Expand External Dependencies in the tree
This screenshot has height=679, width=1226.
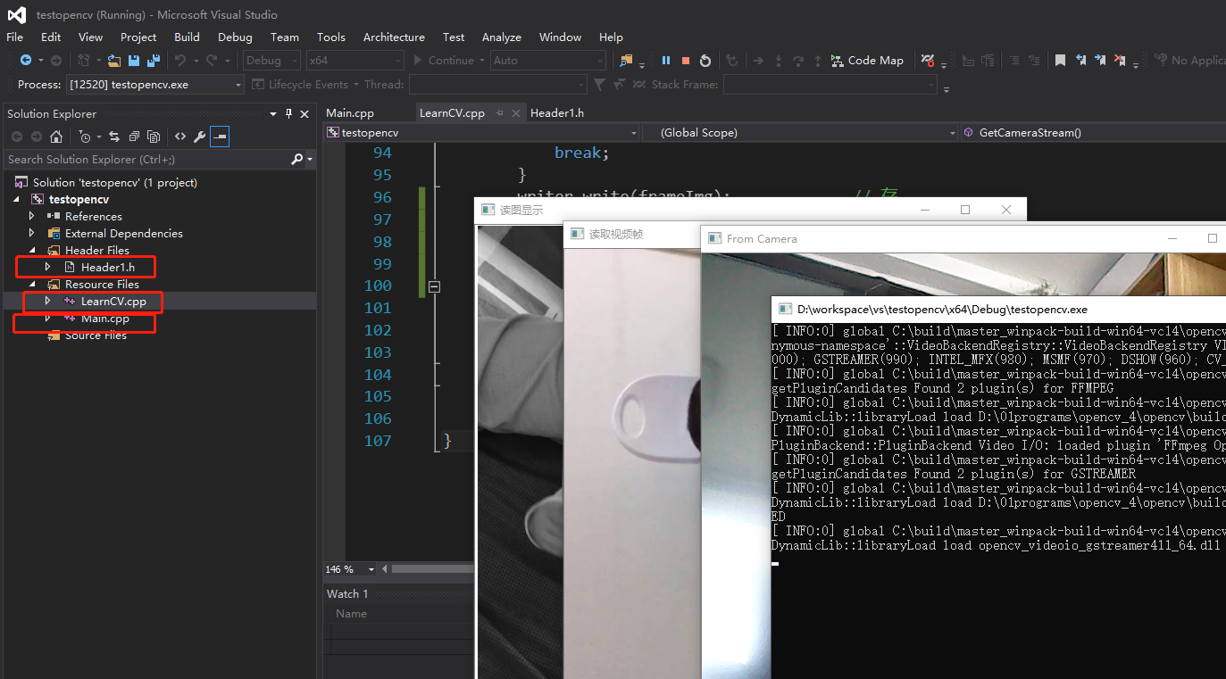click(32, 233)
